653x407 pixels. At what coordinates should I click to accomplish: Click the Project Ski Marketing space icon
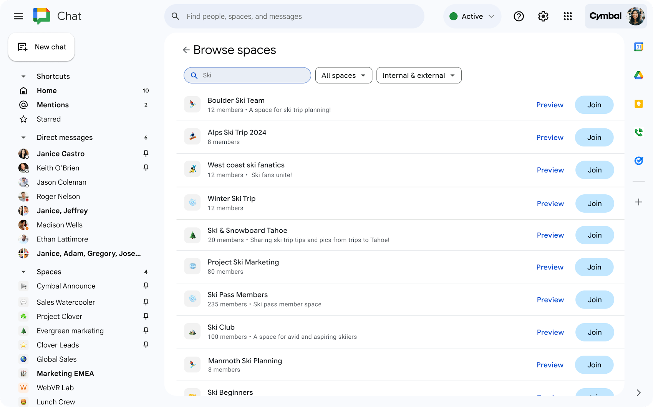coord(192,266)
